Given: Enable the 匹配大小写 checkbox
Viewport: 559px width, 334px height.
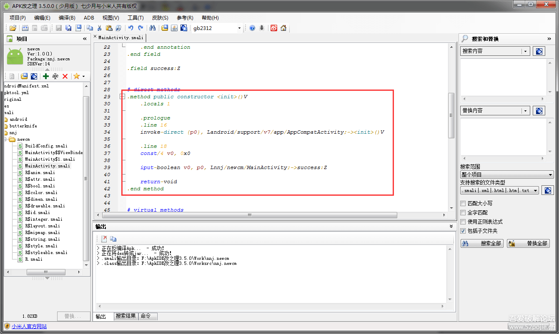Looking at the screenshot, I should pos(463,203).
